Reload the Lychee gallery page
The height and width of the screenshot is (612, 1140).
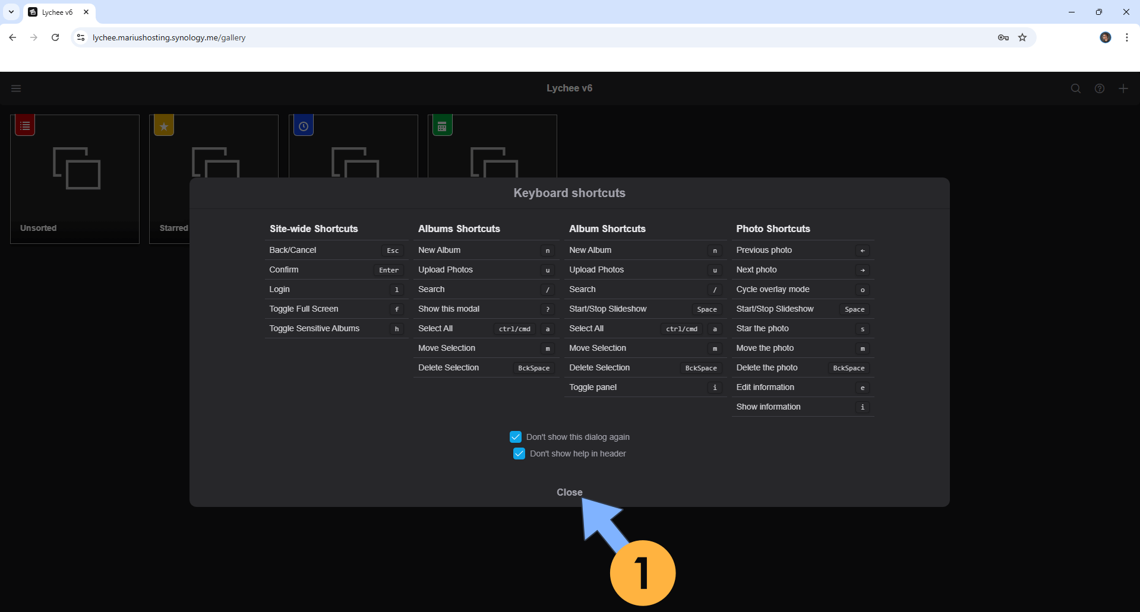click(55, 37)
